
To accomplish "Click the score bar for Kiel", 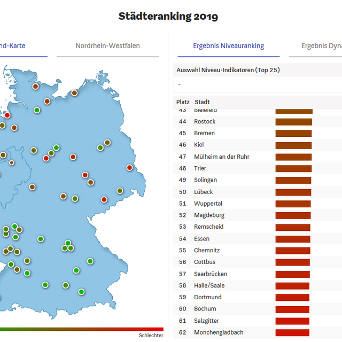I will tap(293, 145).
